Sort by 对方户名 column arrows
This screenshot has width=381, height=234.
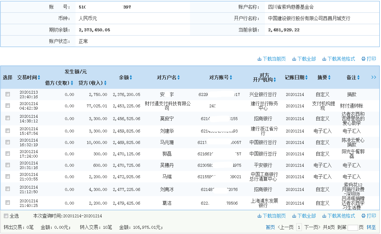(179, 78)
